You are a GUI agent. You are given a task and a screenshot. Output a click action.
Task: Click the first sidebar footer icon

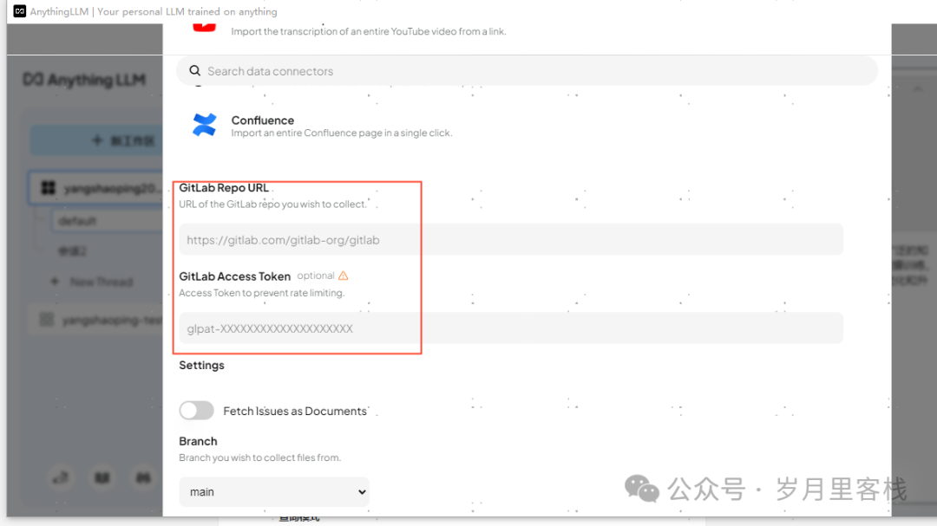point(61,477)
